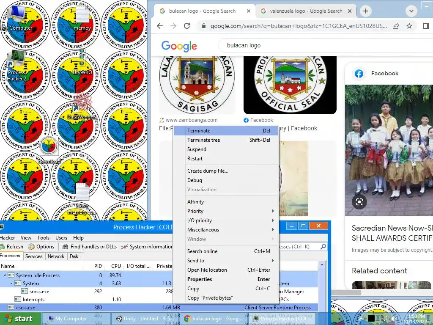Select Properties in the context menu
Image resolution: width=433 pixels, height=325 pixels.
[x=226, y=279]
